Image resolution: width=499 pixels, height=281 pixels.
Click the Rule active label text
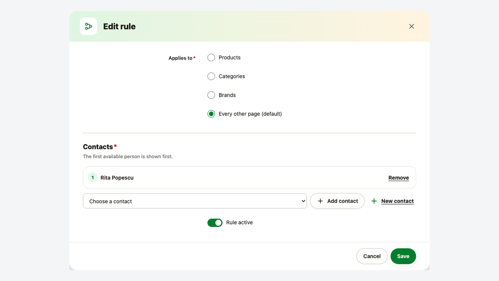click(x=240, y=222)
